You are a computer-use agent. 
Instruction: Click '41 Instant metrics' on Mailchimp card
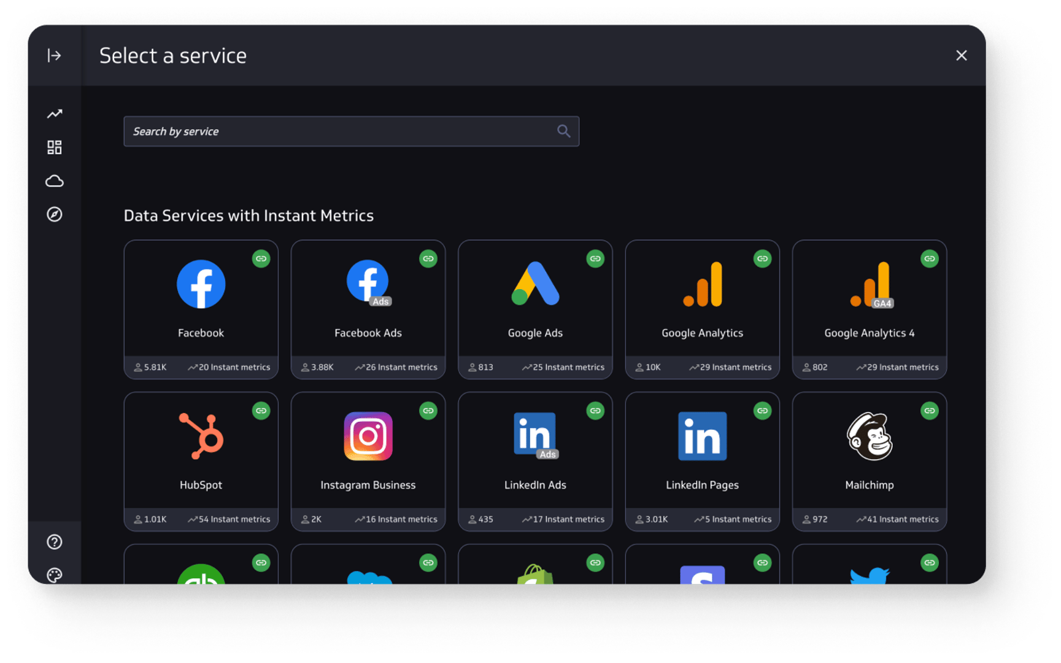(x=898, y=519)
